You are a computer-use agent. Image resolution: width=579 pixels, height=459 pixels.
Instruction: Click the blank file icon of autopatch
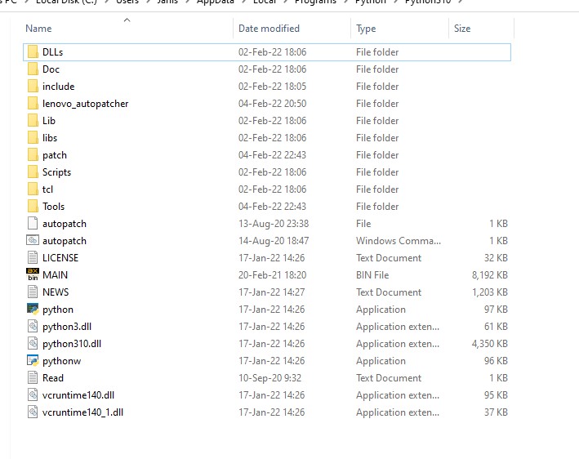pyautogui.click(x=33, y=224)
